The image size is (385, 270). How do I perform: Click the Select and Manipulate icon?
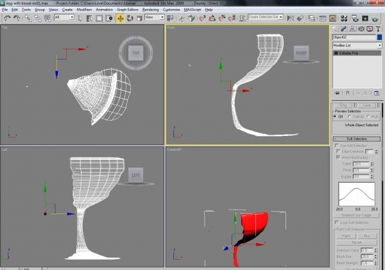pos(182,19)
